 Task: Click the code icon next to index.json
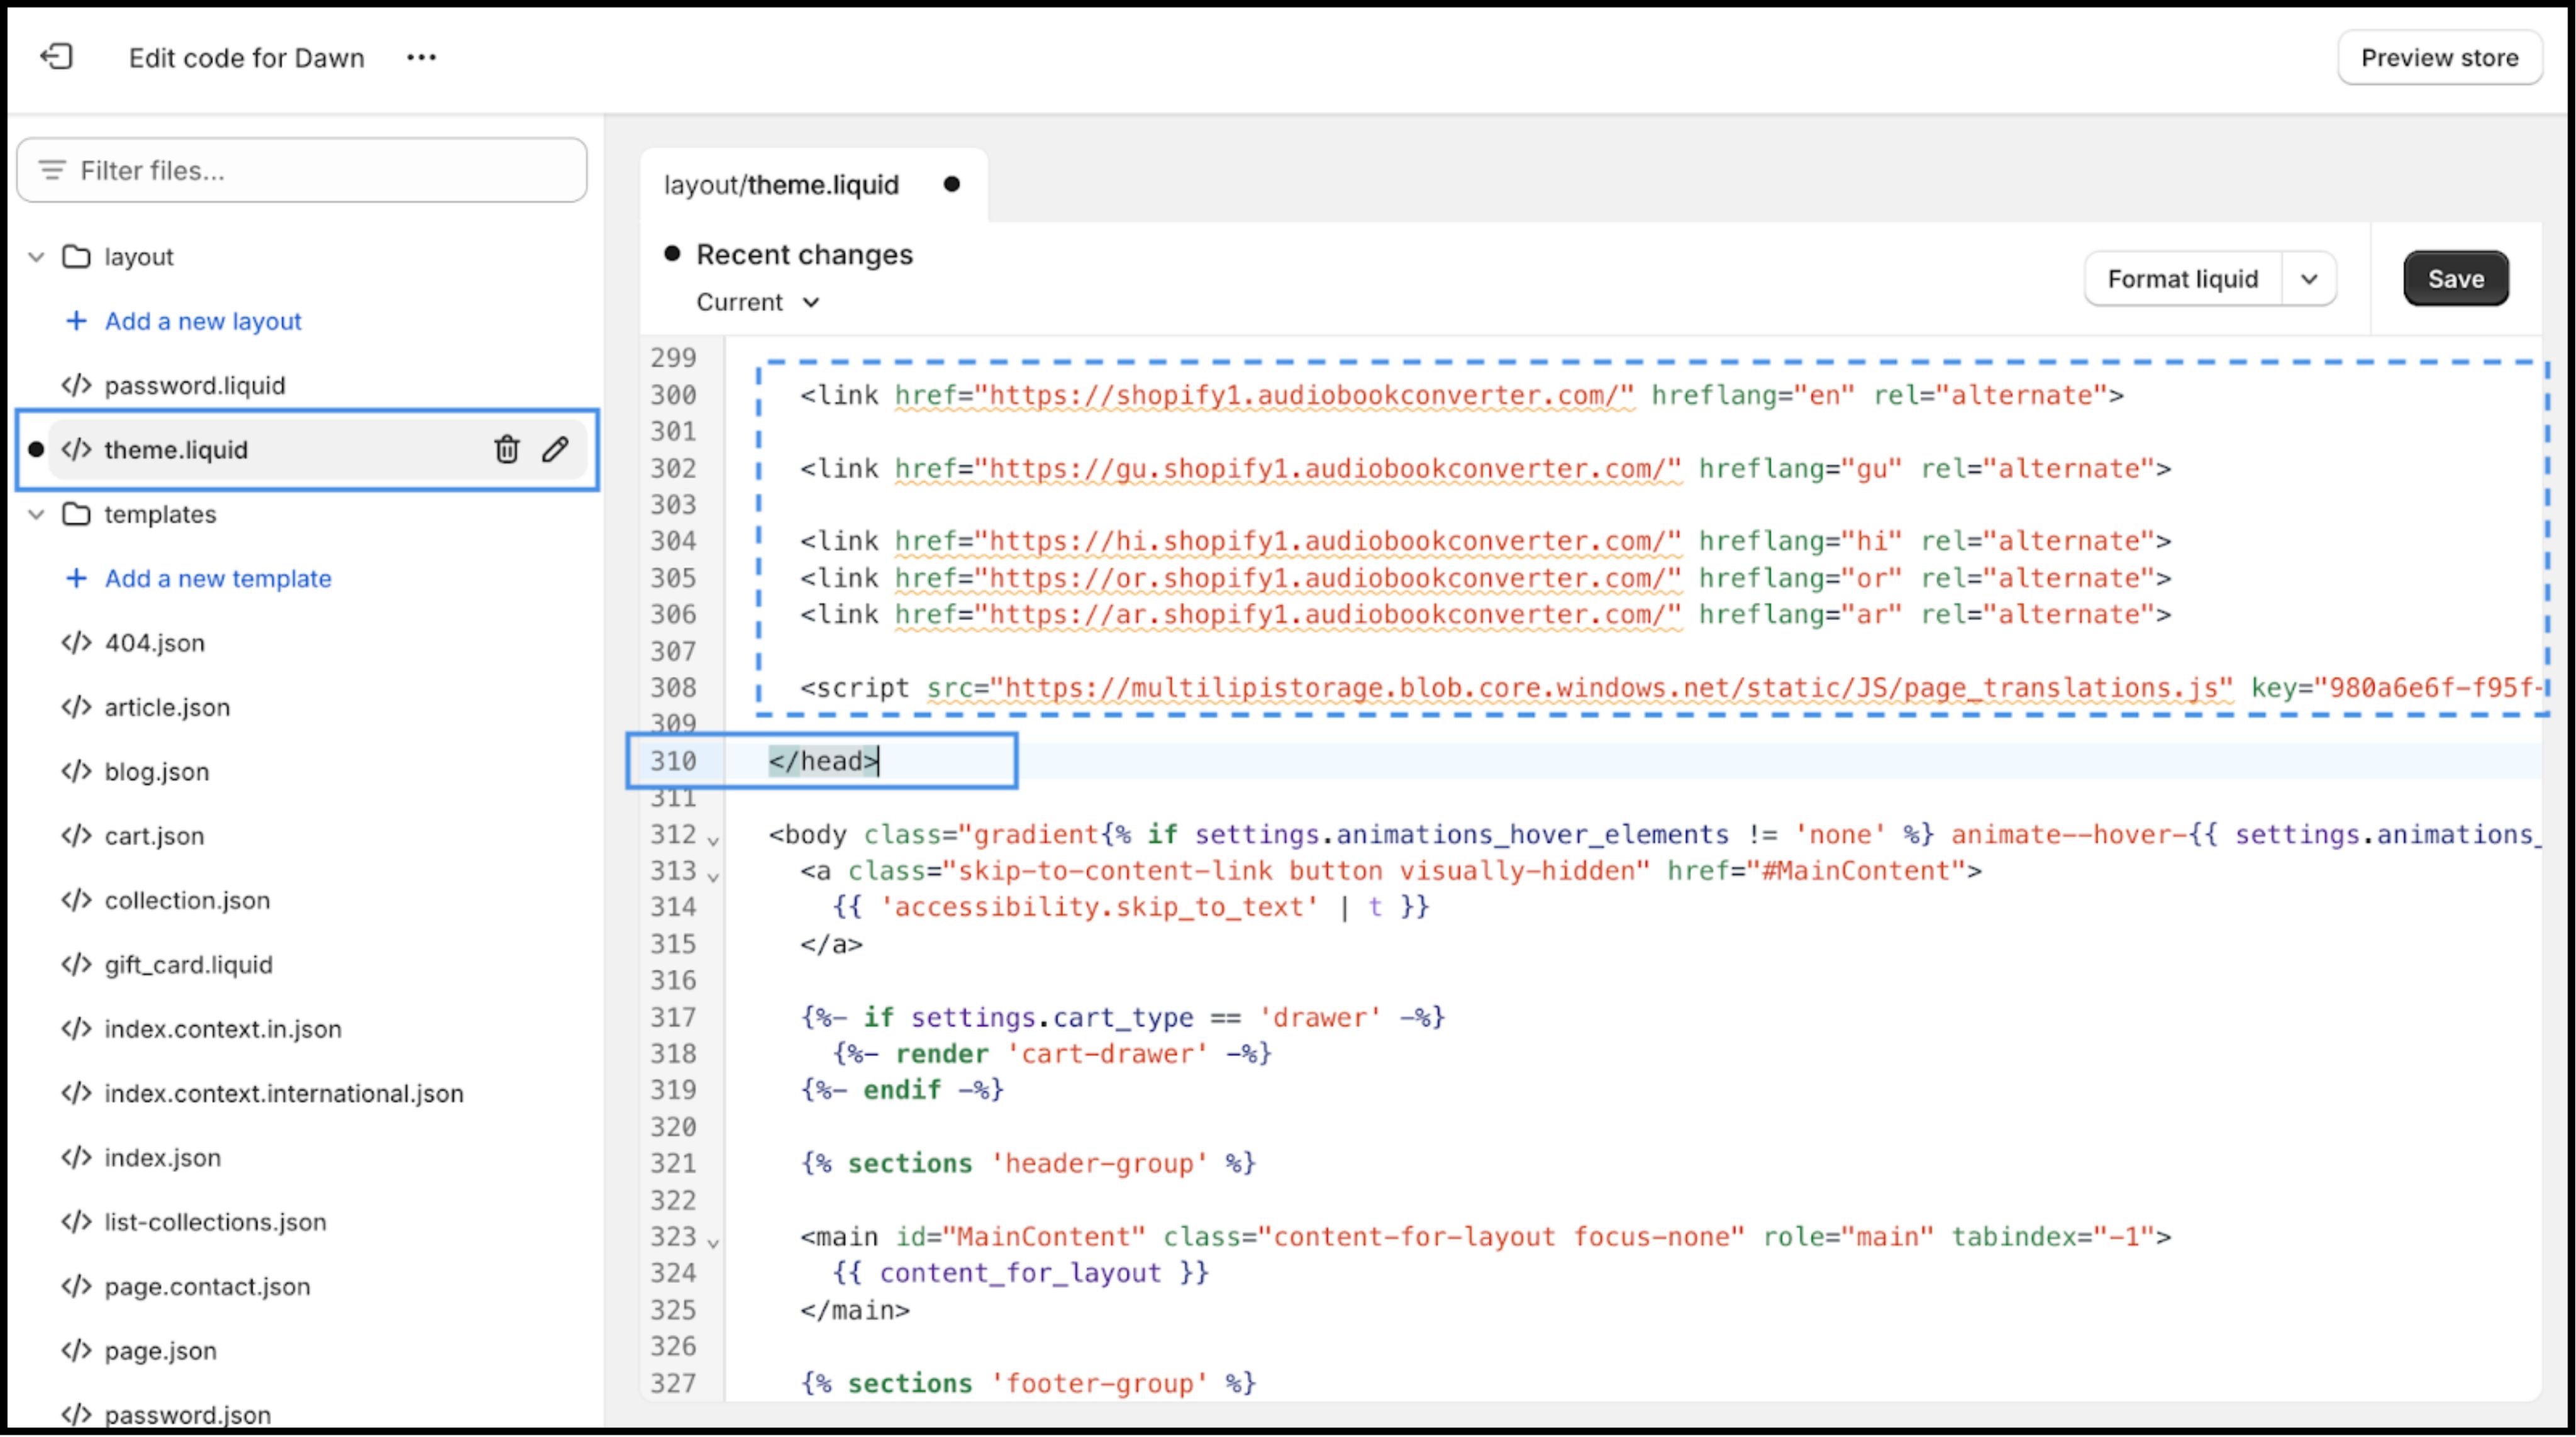pyautogui.click(x=76, y=1157)
